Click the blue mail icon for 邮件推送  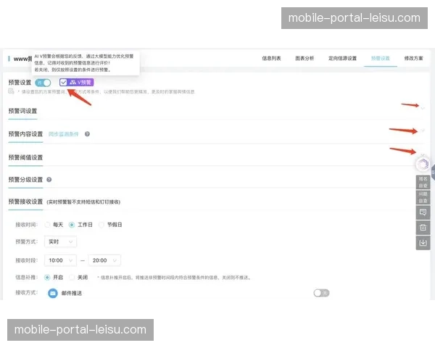coord(53,293)
